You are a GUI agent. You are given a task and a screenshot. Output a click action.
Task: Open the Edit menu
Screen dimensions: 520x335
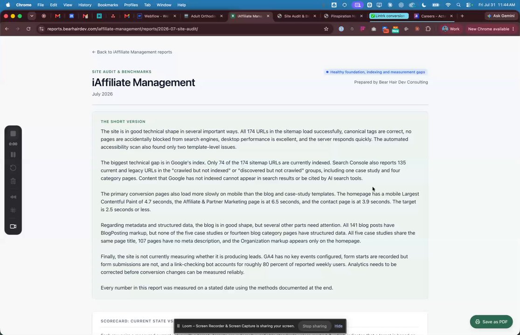(x=53, y=5)
